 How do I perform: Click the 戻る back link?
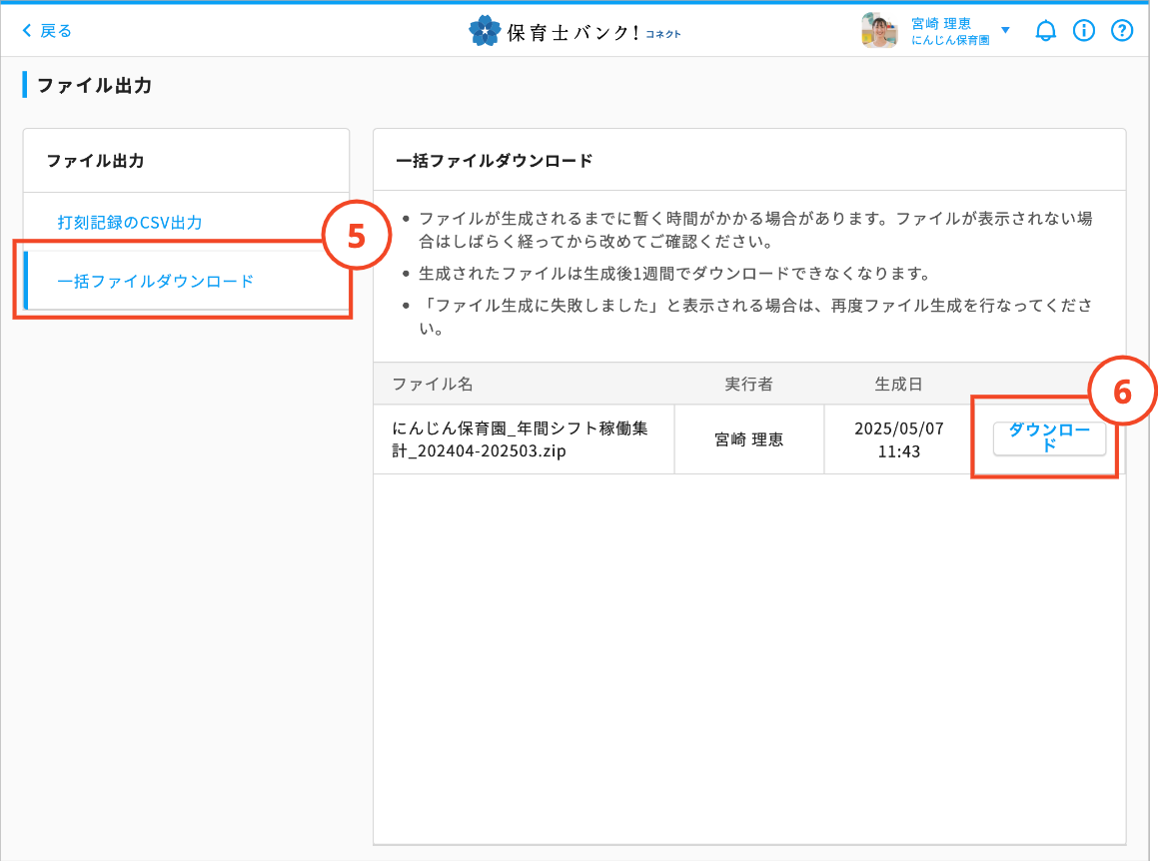pyautogui.click(x=56, y=31)
